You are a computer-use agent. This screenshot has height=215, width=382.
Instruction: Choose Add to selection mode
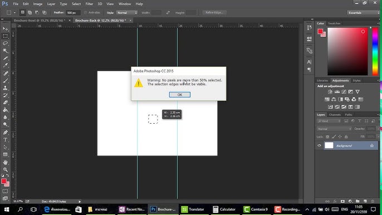pos(30,12)
